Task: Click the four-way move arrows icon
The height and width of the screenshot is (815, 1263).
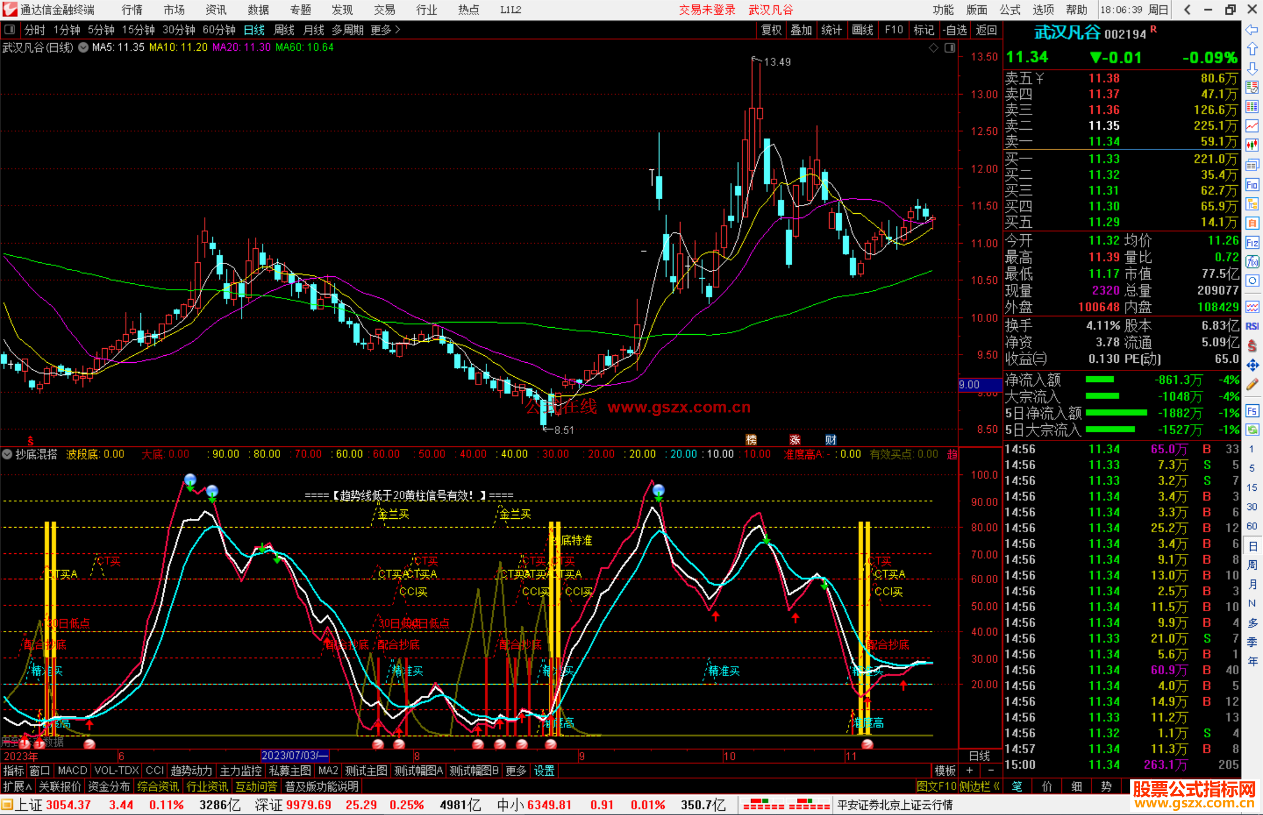Action: pos(1252,365)
